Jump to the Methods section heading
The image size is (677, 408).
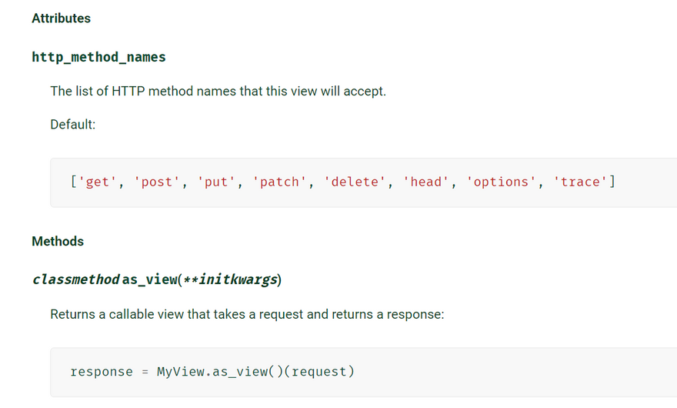coord(58,242)
